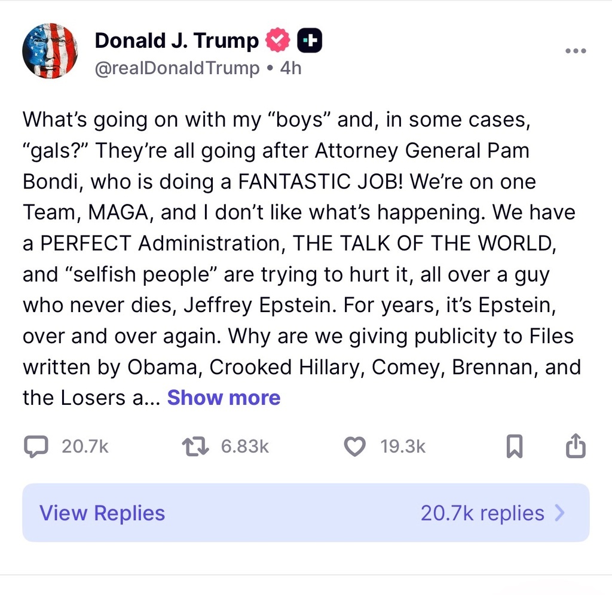Click the 4h post timestamp
The width and height of the screenshot is (612, 595).
click(290, 68)
